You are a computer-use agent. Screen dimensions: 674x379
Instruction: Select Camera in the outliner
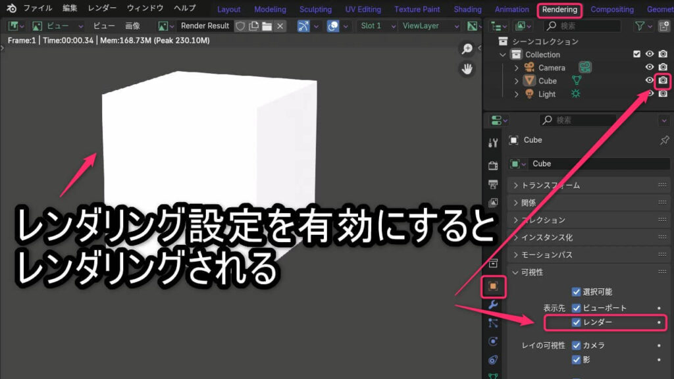(x=552, y=68)
